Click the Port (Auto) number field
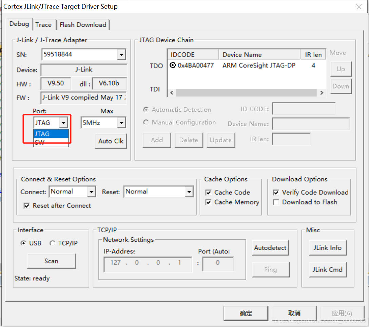 pyautogui.click(x=218, y=264)
